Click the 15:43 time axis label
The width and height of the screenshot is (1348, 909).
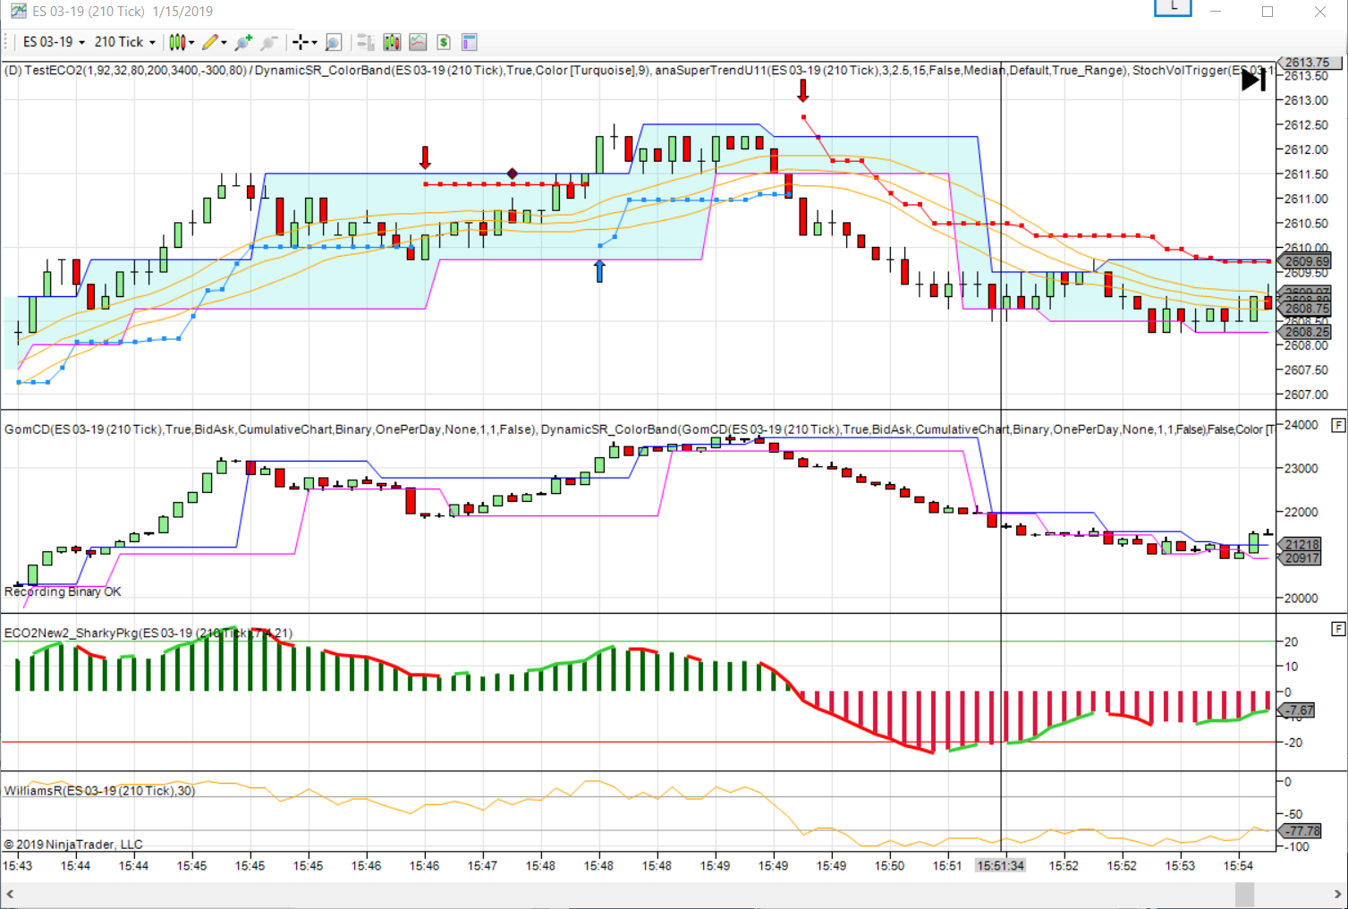pos(17,866)
